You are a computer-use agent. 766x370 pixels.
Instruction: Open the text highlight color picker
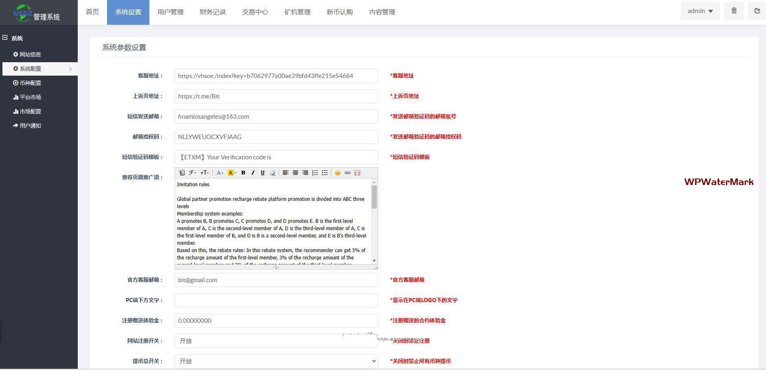(232, 173)
